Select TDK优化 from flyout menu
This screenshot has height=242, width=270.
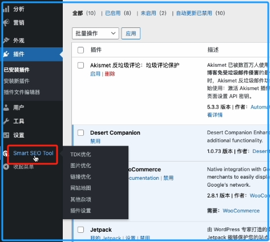[x=80, y=154]
